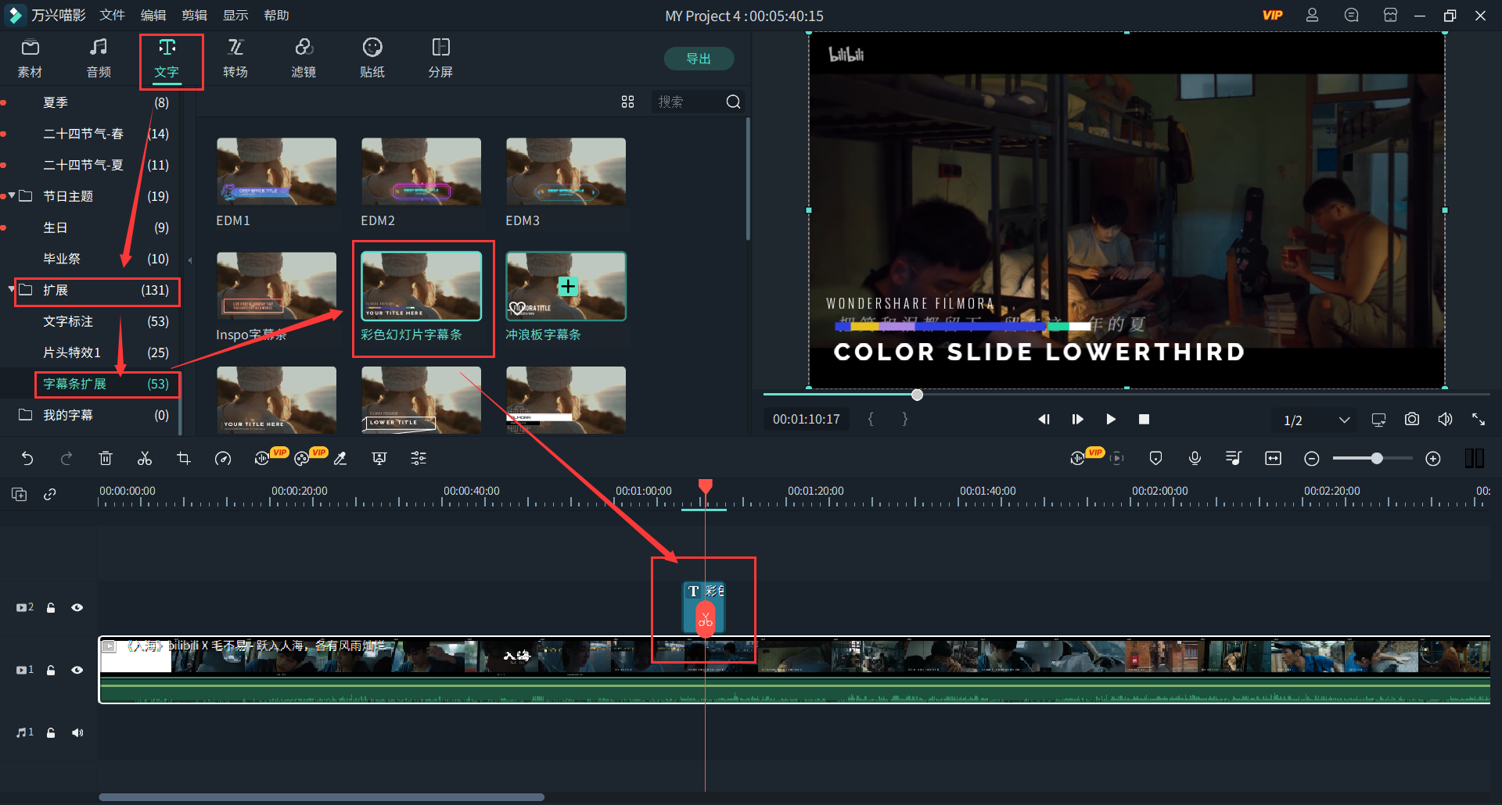Click the voiceover microphone icon

point(1195,459)
